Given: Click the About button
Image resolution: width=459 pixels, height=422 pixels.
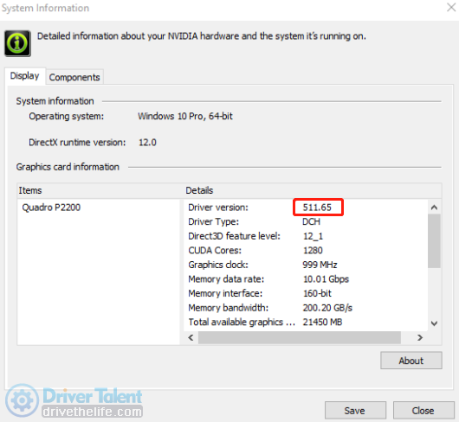Looking at the screenshot, I should (x=411, y=361).
